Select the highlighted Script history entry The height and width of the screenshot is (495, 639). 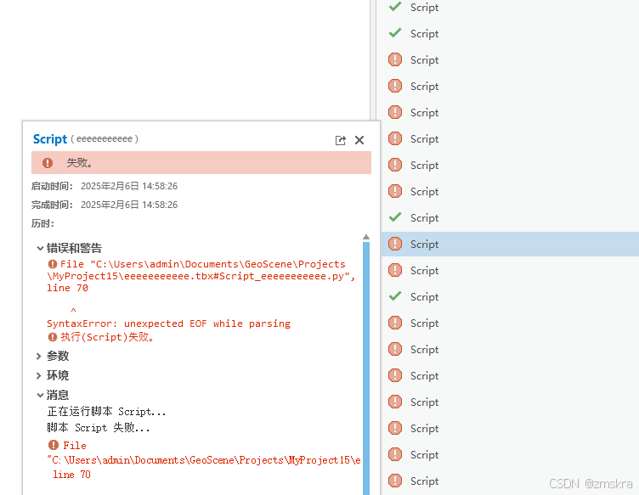coord(510,245)
